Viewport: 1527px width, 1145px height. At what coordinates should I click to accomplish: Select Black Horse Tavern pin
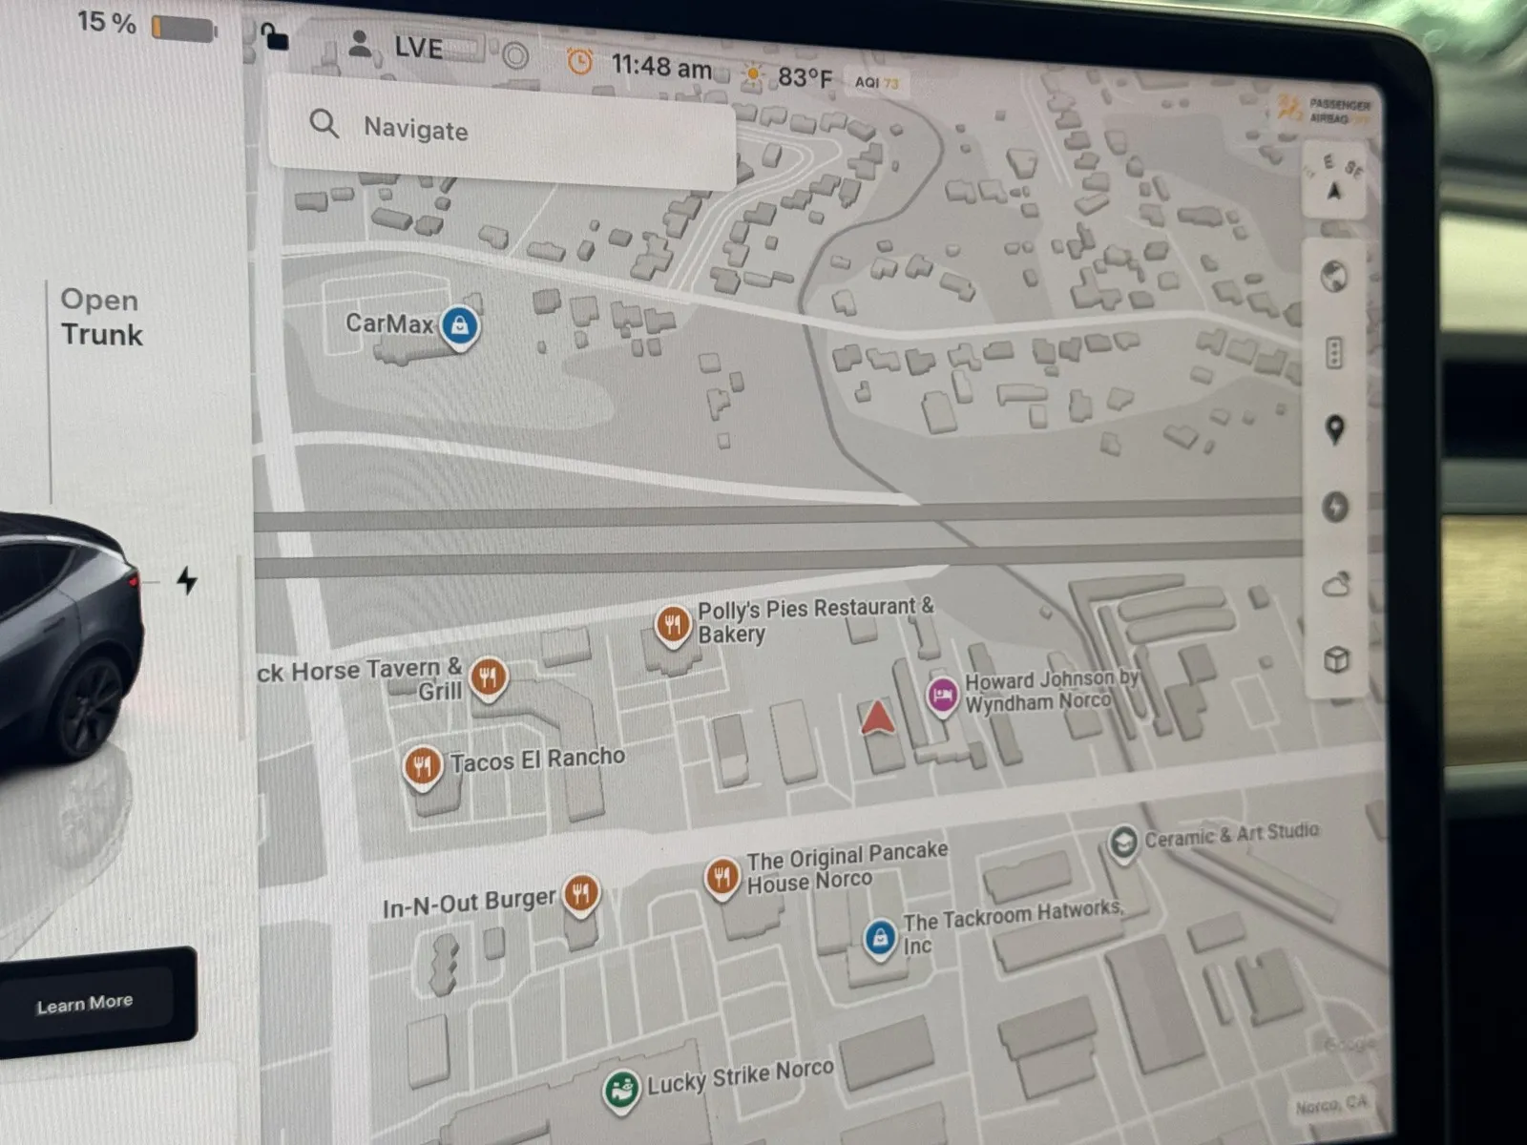[489, 679]
